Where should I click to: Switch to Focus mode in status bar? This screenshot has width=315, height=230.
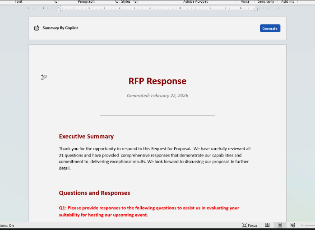click(250, 225)
